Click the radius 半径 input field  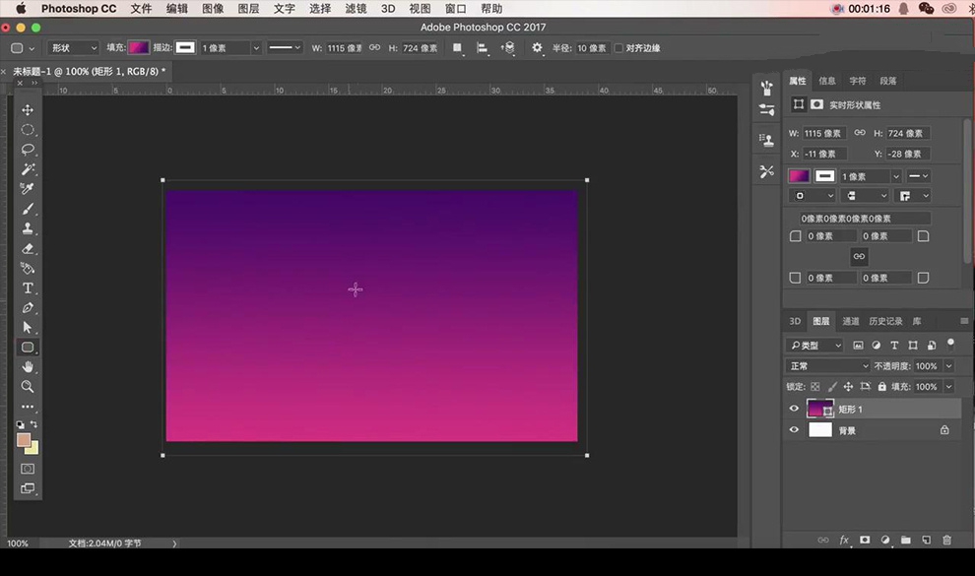click(x=591, y=48)
